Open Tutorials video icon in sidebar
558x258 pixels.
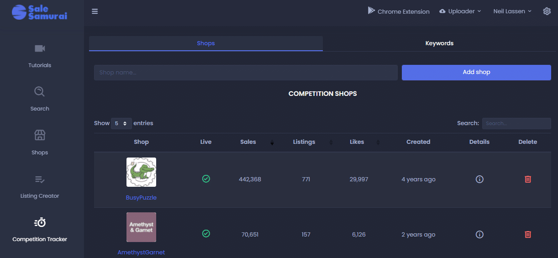pos(40,48)
